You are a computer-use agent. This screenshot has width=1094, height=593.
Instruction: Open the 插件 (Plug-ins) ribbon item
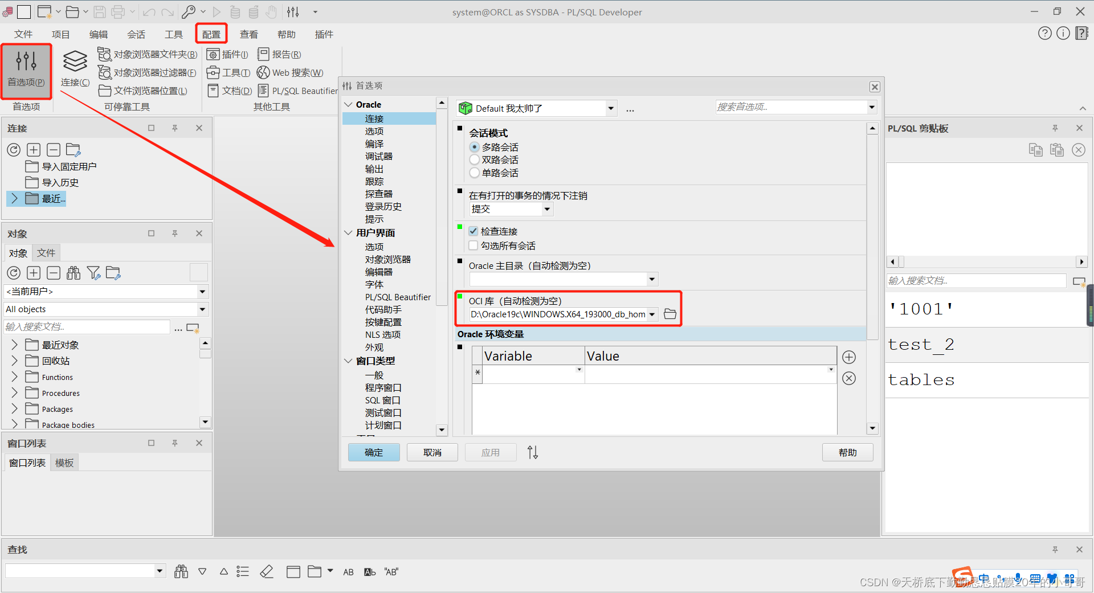pos(227,55)
